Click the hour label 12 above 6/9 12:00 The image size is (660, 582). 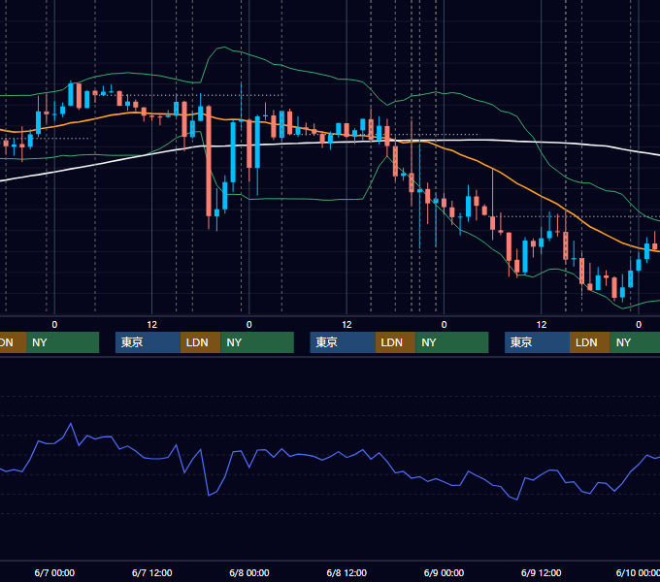pos(542,325)
